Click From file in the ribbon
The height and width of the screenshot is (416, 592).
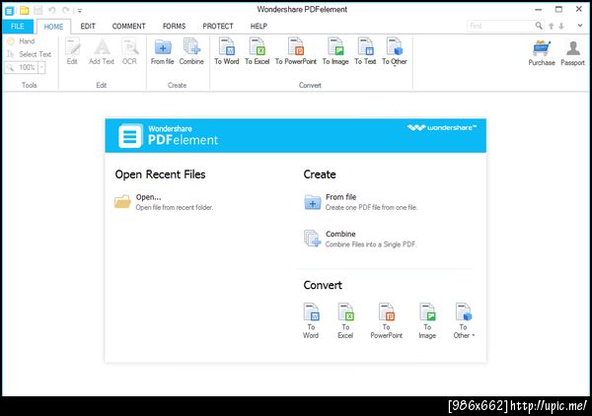coord(163,51)
